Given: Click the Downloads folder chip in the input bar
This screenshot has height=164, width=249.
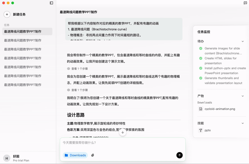Looking at the screenshot, I should 75,155.
